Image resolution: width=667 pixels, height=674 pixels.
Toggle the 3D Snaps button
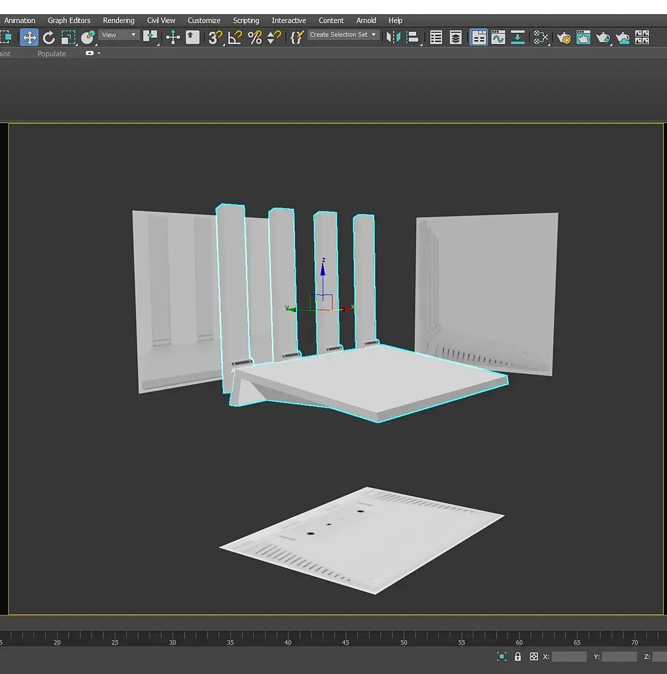tap(215, 38)
